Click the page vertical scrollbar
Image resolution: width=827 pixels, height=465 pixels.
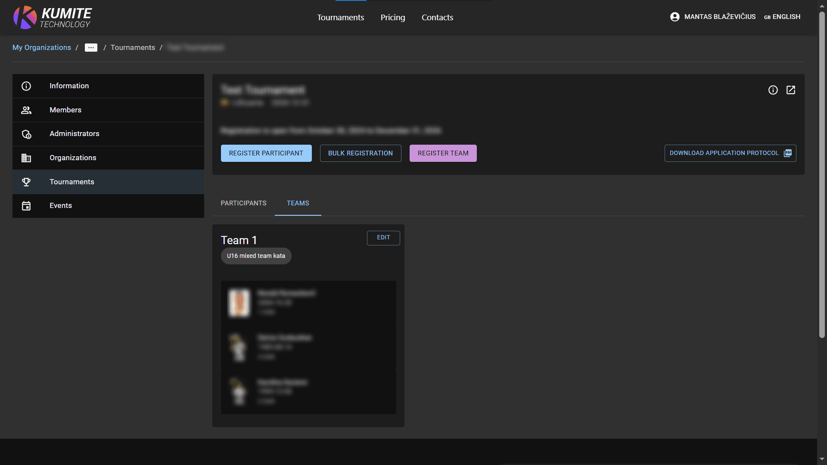822,172
